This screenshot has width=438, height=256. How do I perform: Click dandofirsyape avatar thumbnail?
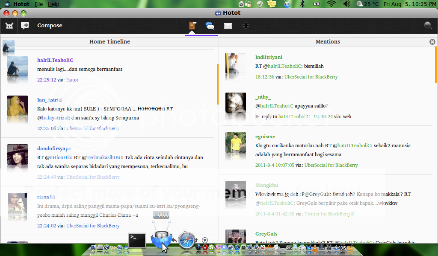click(17, 154)
